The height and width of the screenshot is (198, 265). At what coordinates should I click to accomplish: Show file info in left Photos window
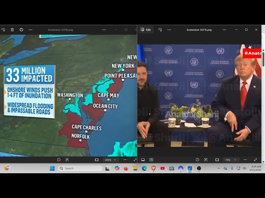[59, 160]
